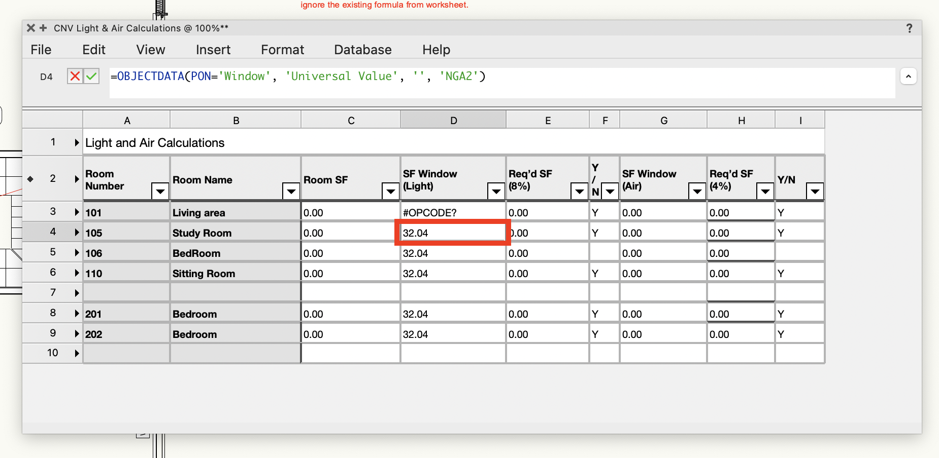
Task: Open the Req'd SF (8%) filter dropdown
Action: tap(579, 192)
